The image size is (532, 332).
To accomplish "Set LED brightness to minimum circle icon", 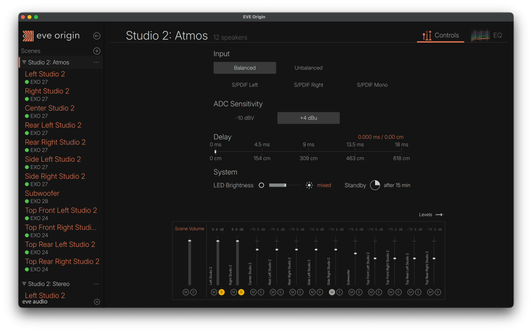I will click(x=261, y=185).
